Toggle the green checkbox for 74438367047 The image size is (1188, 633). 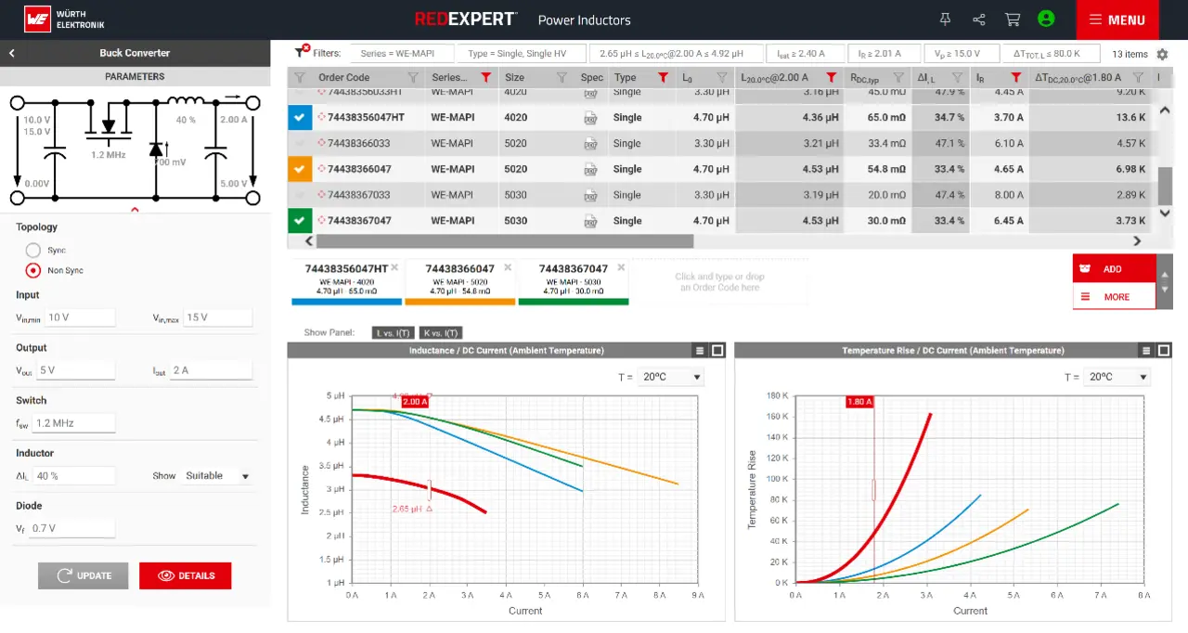(x=299, y=221)
